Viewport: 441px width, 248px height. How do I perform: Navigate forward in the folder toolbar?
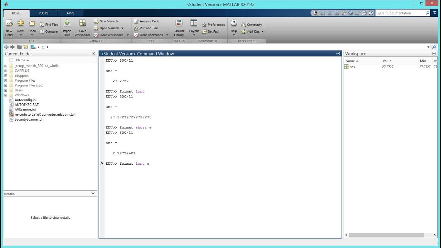pos(12,47)
